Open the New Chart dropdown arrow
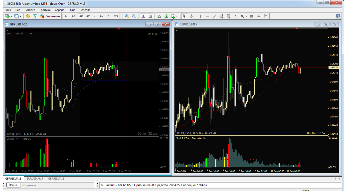This screenshot has width=344, height=196. pyautogui.click(x=11, y=16)
